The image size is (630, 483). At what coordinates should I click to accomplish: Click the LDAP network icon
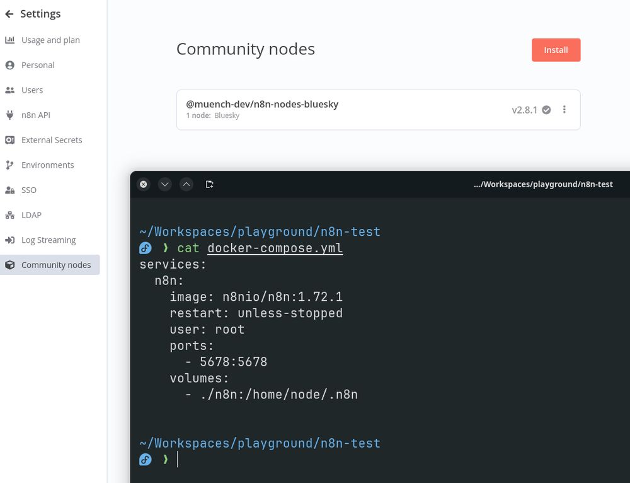[9, 215]
